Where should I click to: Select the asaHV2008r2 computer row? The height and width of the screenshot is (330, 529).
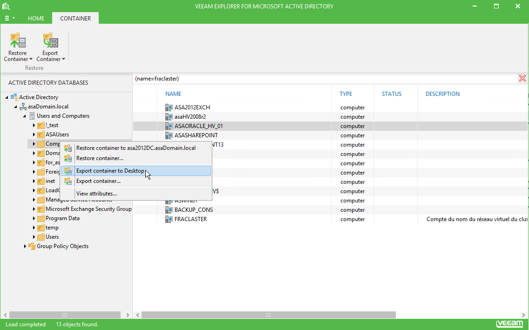(x=331, y=117)
